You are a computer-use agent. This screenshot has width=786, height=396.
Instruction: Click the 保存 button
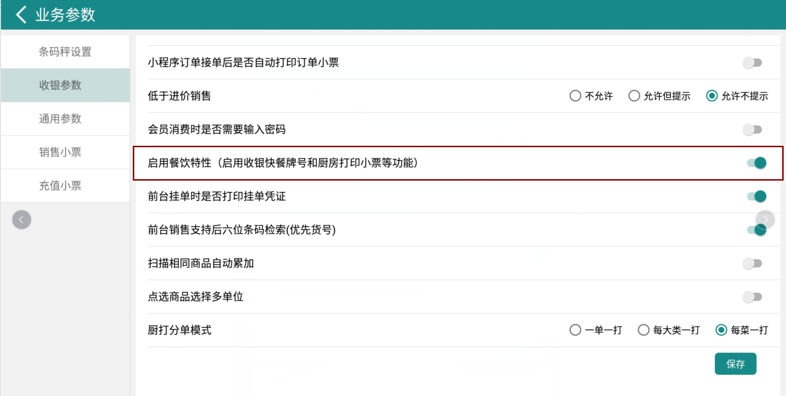(735, 364)
